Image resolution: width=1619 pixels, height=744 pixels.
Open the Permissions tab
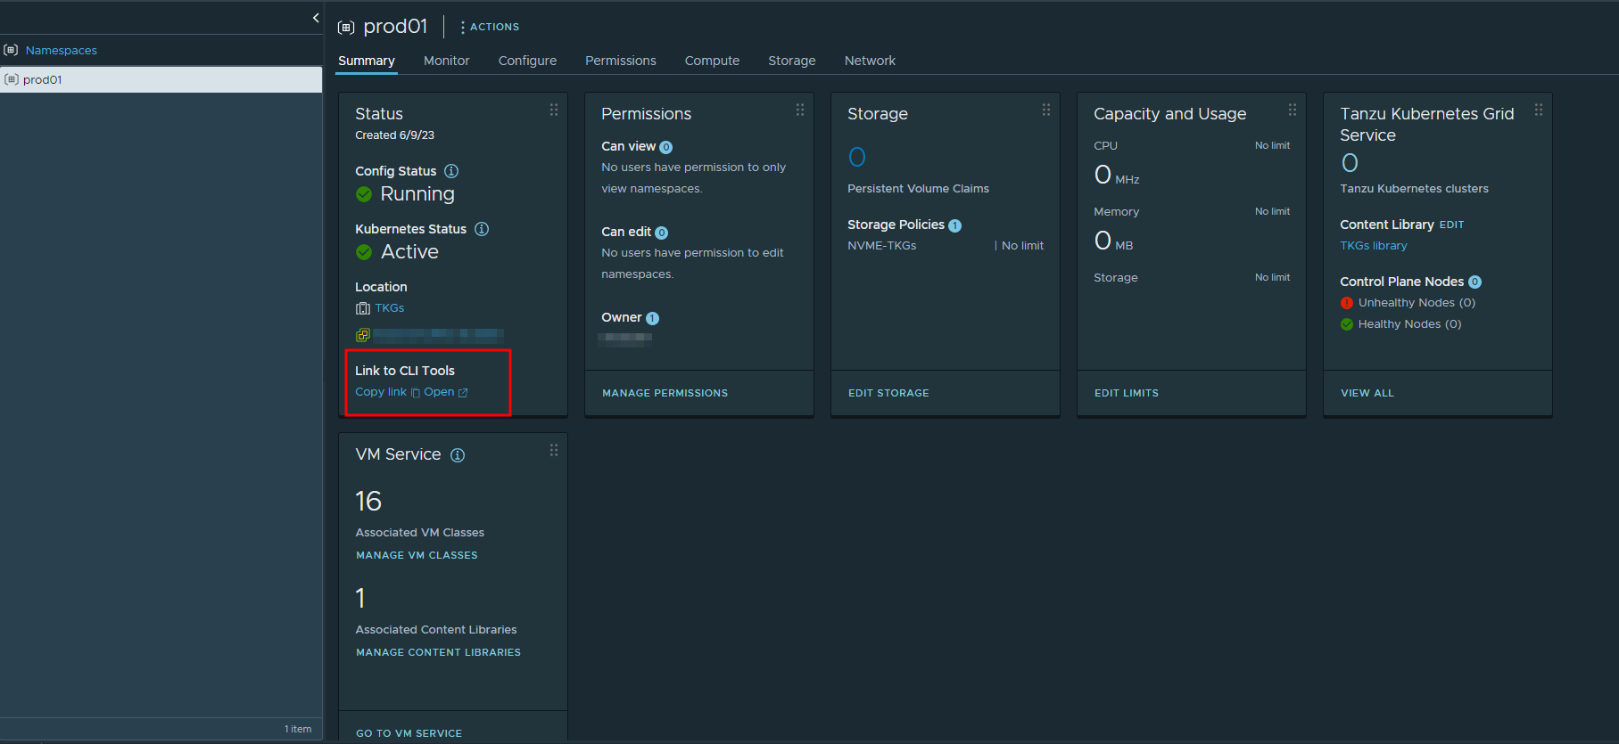coord(621,61)
